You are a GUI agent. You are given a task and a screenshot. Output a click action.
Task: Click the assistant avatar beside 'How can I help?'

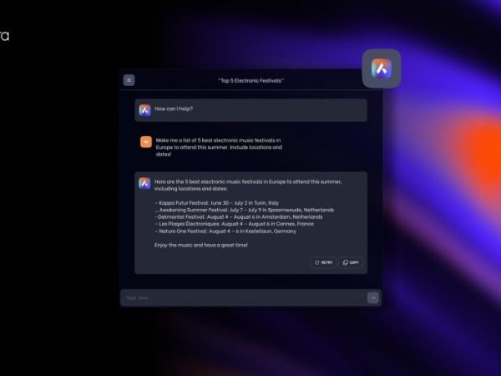tap(144, 110)
